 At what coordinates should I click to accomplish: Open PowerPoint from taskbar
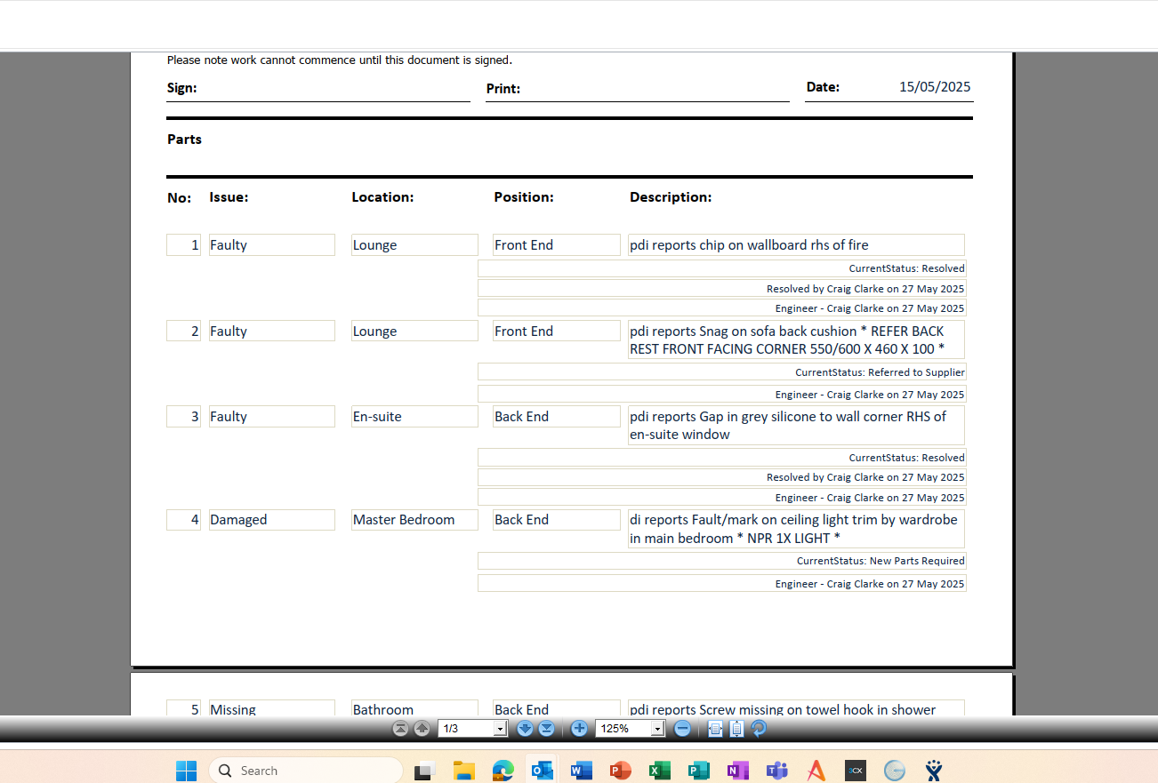tap(620, 771)
